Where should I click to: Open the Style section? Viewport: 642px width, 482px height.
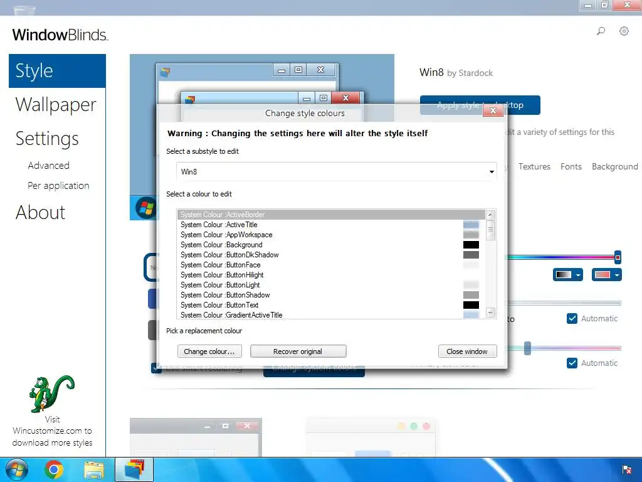57,71
